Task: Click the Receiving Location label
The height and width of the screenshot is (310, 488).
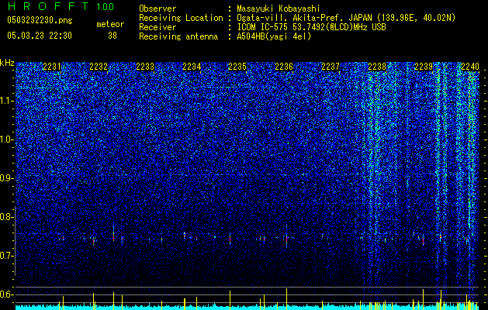Action: tap(181, 18)
